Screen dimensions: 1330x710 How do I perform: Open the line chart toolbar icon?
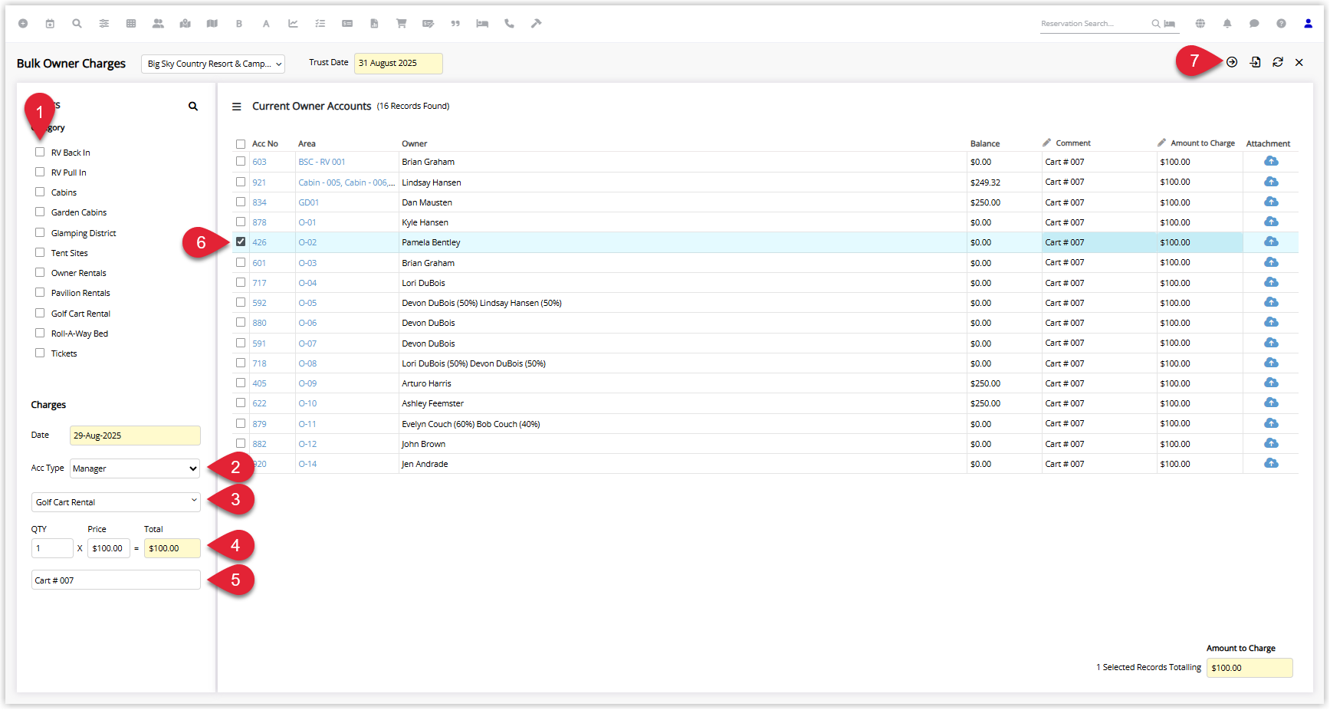pyautogui.click(x=293, y=24)
